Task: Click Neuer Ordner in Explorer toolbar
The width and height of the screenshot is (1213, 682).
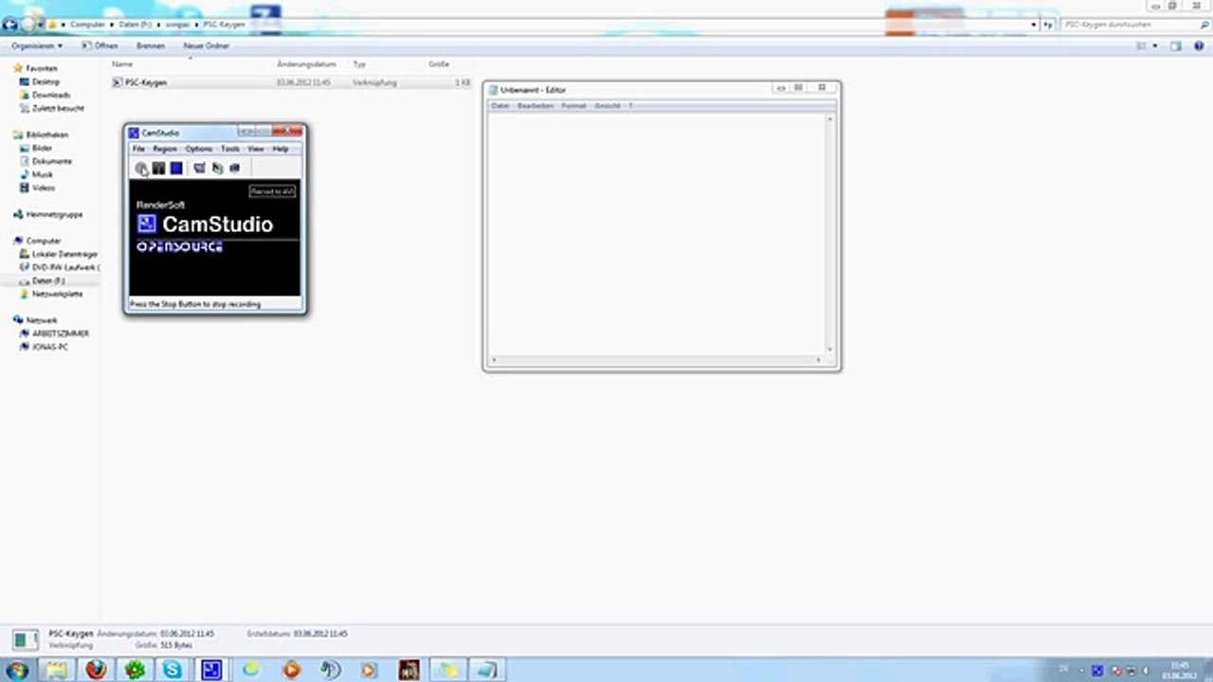Action: tap(206, 45)
